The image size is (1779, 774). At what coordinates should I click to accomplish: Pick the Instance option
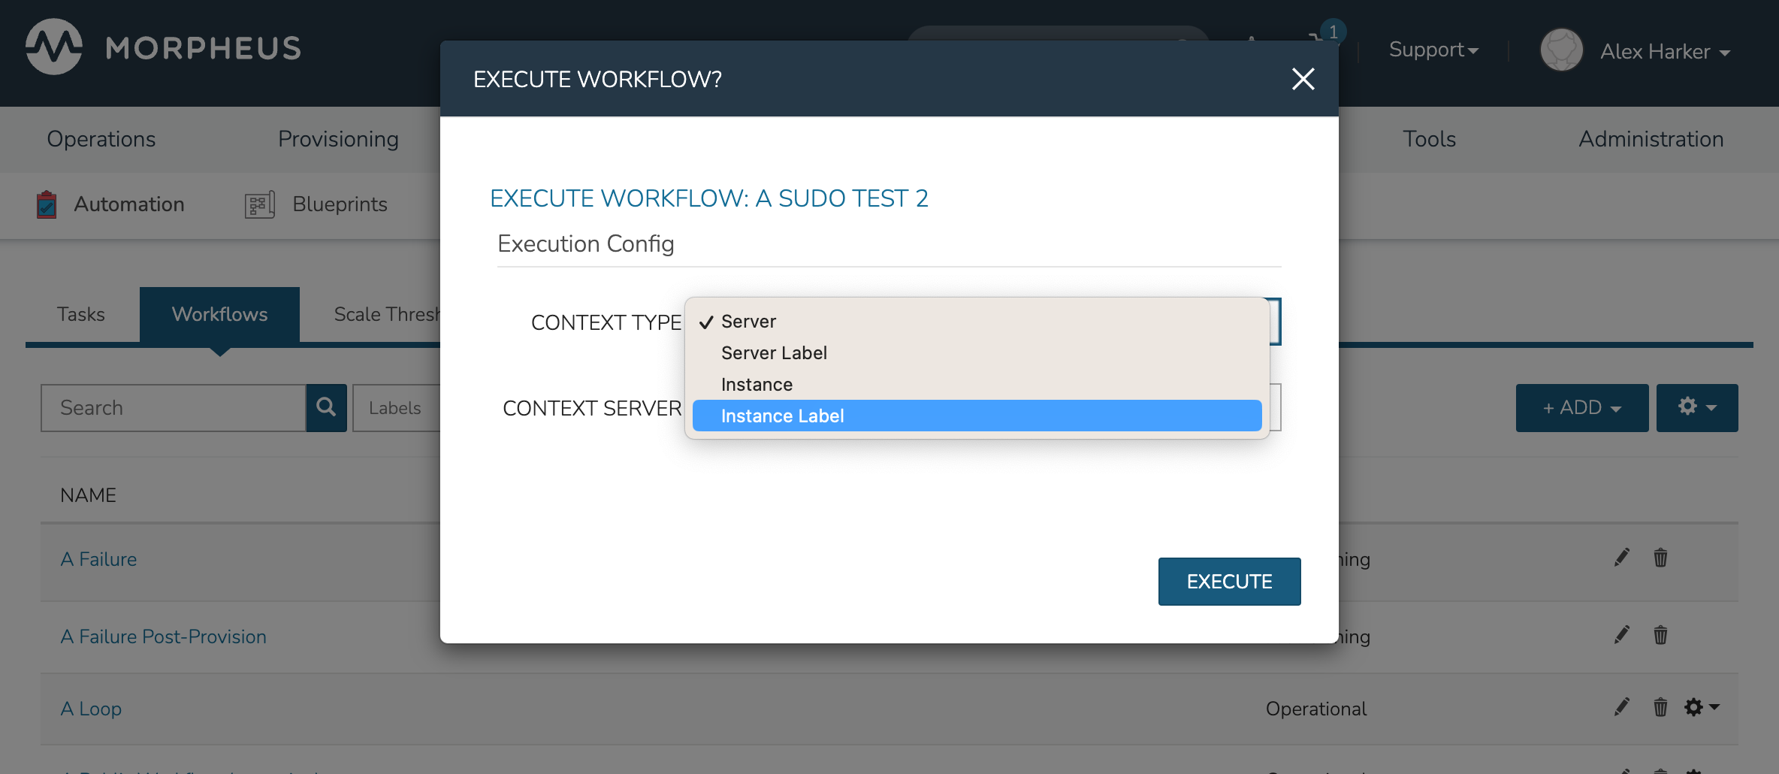pos(757,385)
